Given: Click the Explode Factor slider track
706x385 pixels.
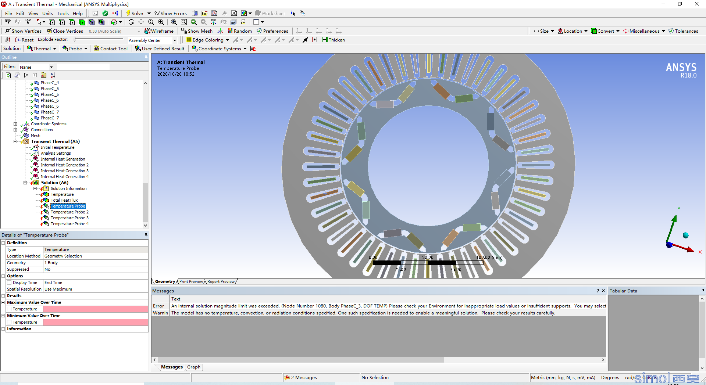Looking at the screenshot, I should 99,39.
